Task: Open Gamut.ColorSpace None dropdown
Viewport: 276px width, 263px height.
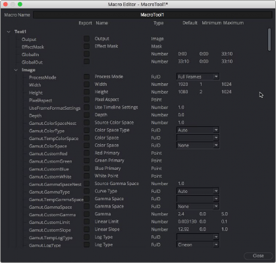Action: 198,145
